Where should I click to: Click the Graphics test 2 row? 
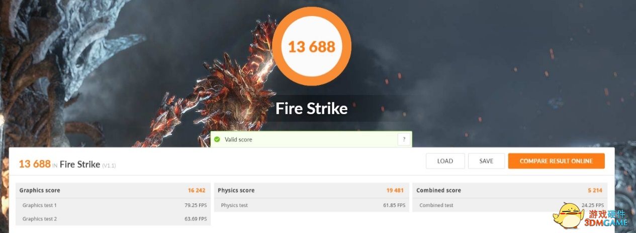(x=113, y=219)
